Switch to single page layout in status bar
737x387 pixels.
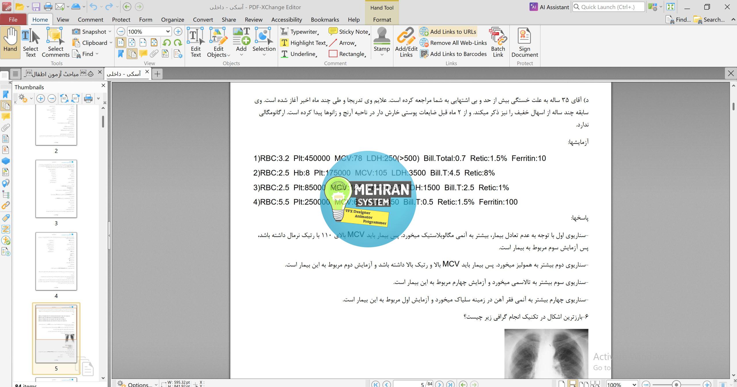coord(561,384)
